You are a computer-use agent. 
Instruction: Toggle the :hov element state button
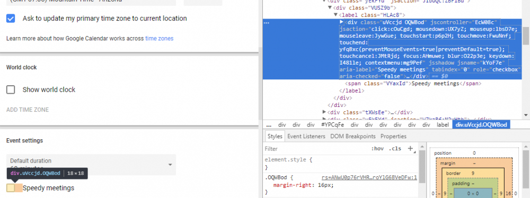pyautogui.click(x=377, y=149)
